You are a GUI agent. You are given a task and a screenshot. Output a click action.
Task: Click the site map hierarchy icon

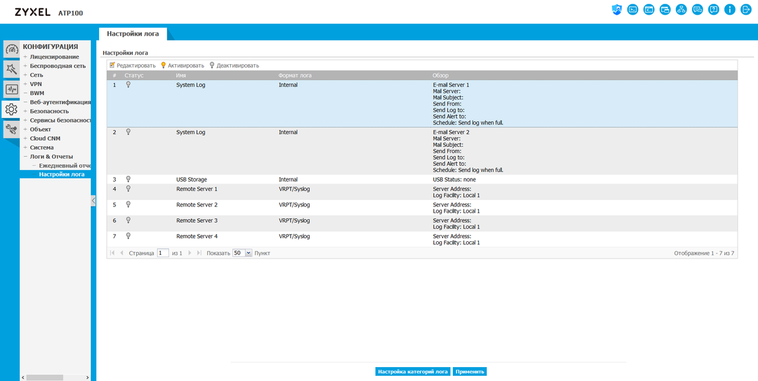[681, 9]
